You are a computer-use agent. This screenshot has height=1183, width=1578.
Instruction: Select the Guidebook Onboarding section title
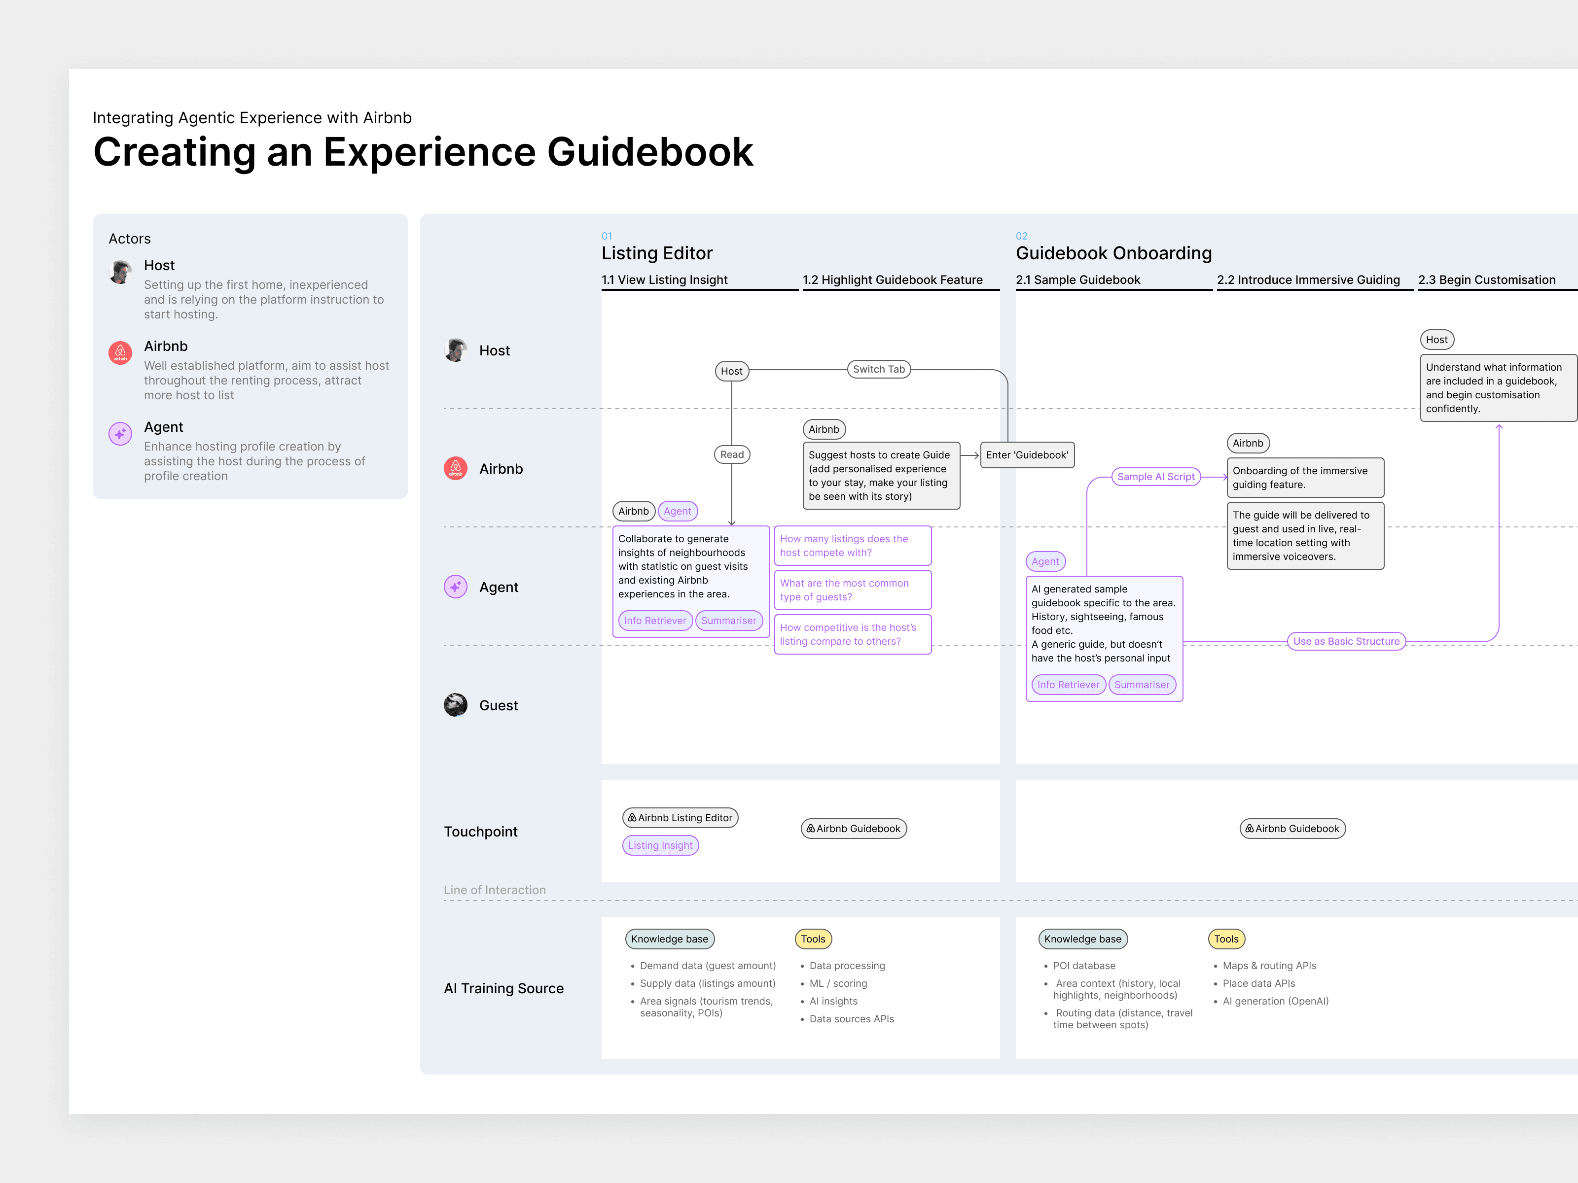tap(1113, 253)
